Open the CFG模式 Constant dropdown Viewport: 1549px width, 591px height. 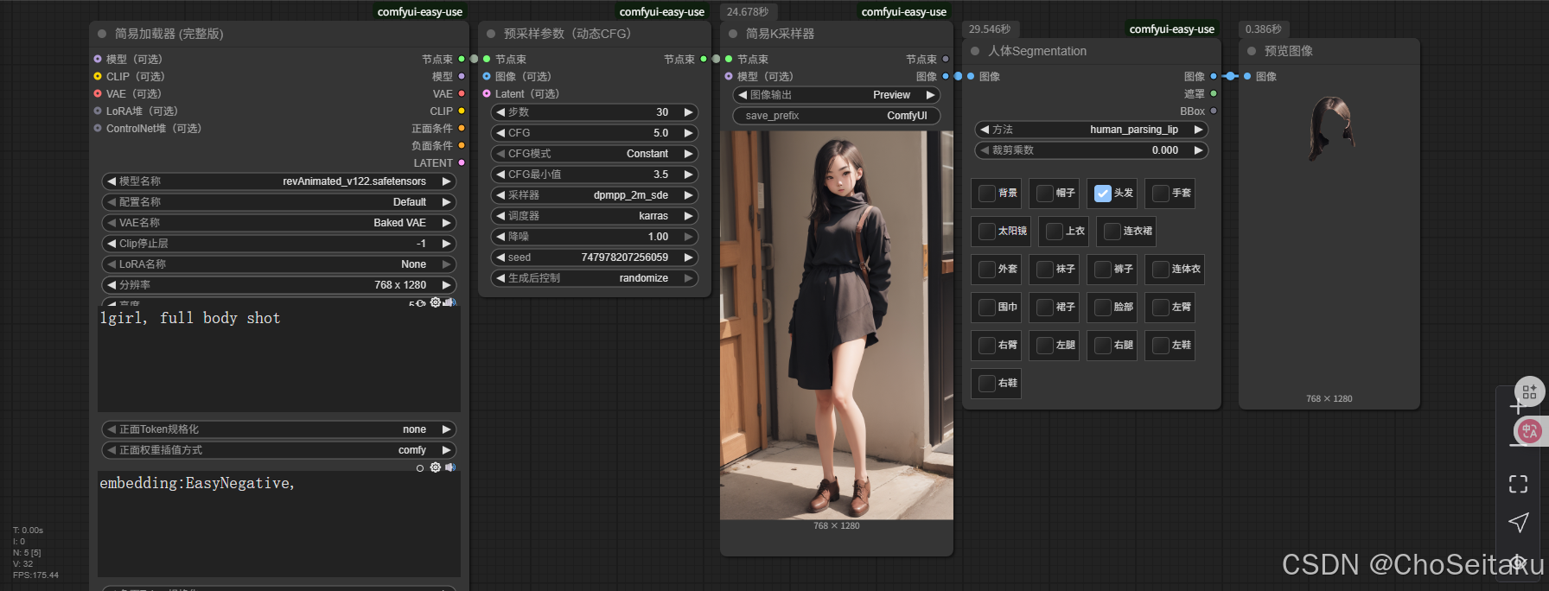[595, 154]
